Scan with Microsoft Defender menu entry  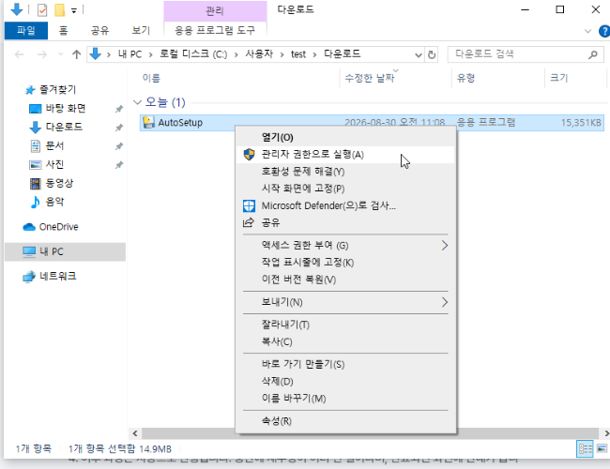345,205
